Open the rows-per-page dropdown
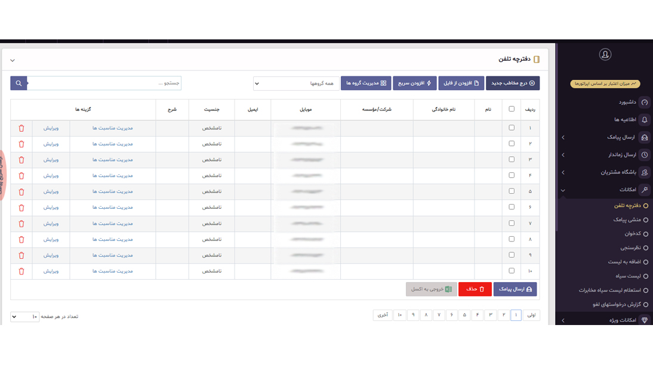Viewport: 653px width, 368px height. click(x=25, y=317)
